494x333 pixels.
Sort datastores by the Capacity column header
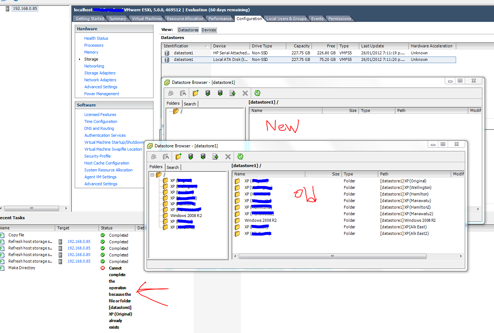click(298, 46)
